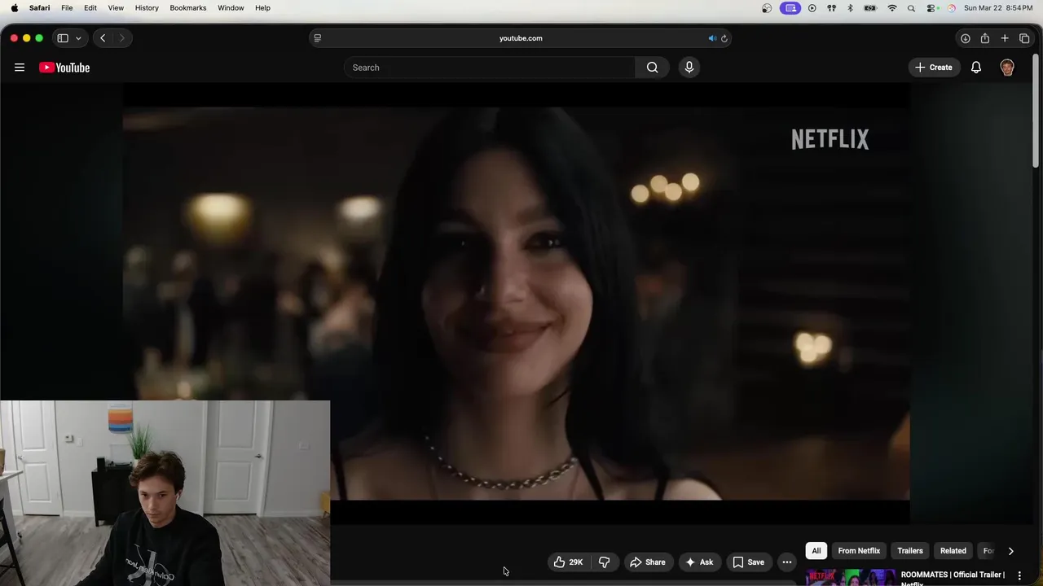Open the Bookmarks menu
The width and height of the screenshot is (1043, 586).
pos(187,8)
